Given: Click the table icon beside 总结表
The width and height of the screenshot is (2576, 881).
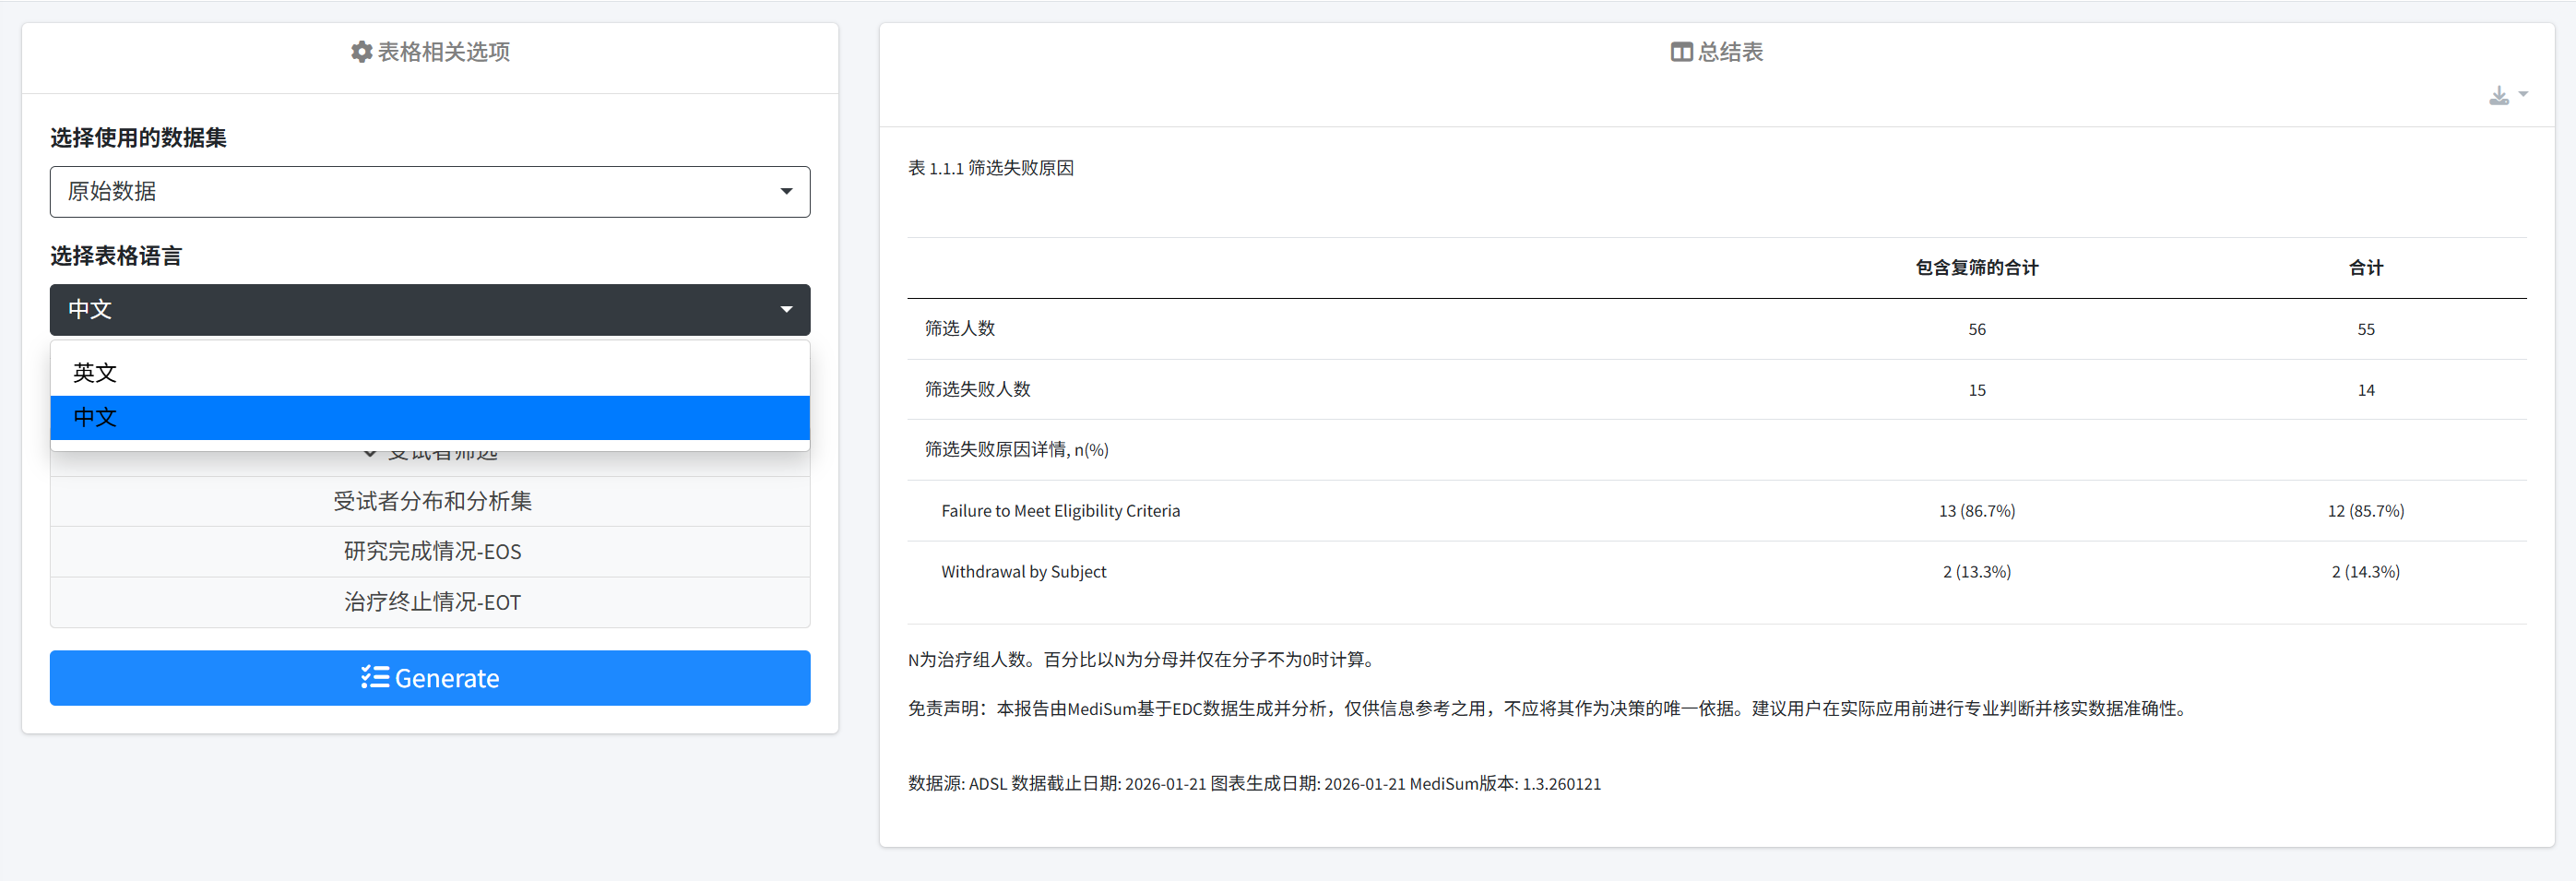Looking at the screenshot, I should (x=1681, y=52).
